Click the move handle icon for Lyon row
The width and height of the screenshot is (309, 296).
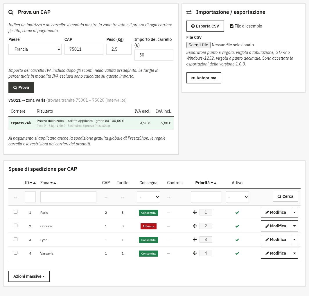pos(195,240)
